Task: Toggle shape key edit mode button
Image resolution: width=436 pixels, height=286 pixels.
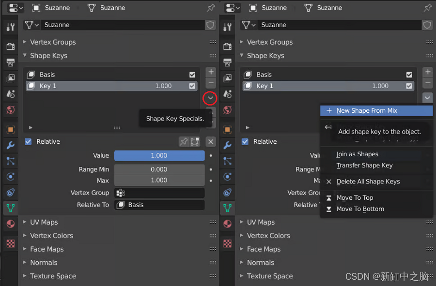Action: coord(195,142)
